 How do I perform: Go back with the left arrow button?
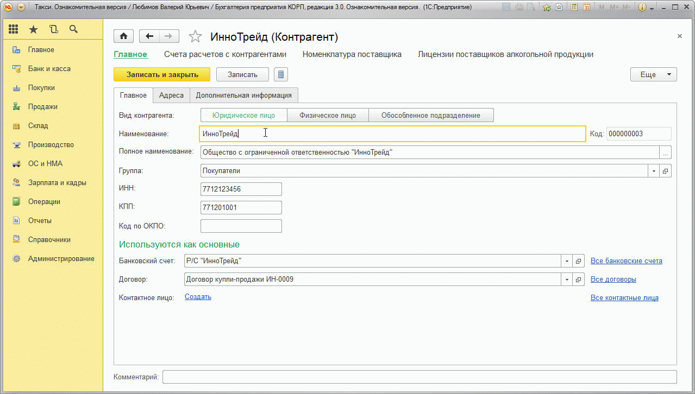149,36
